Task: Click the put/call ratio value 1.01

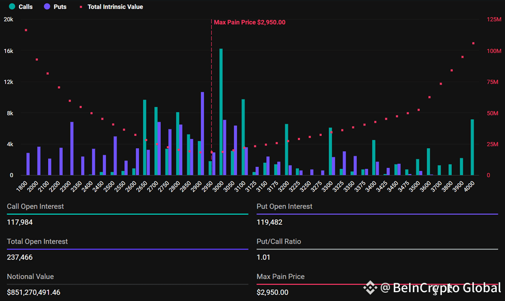Action: (264, 257)
